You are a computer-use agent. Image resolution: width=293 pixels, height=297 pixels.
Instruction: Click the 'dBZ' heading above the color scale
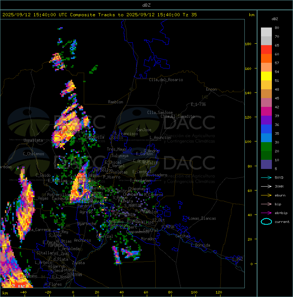(275, 19)
